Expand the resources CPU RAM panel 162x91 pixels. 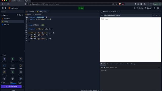(2, 83)
